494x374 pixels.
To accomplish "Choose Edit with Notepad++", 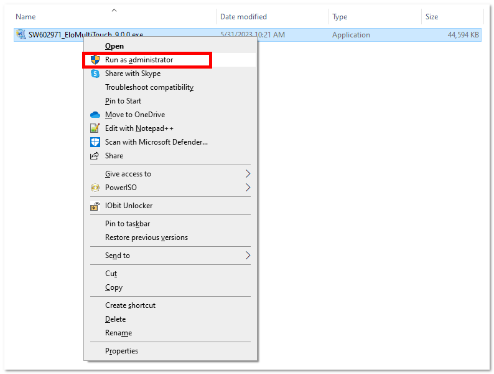I will click(170, 128).
